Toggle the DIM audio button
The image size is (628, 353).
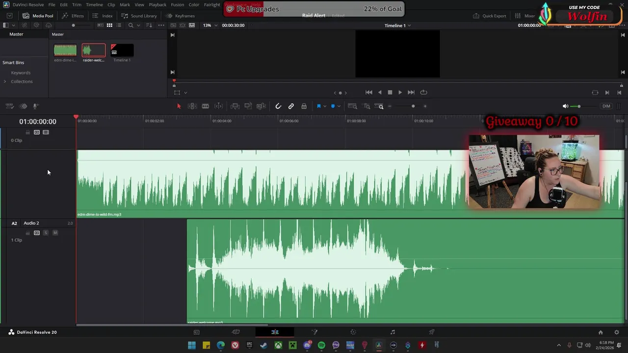pyautogui.click(x=606, y=106)
